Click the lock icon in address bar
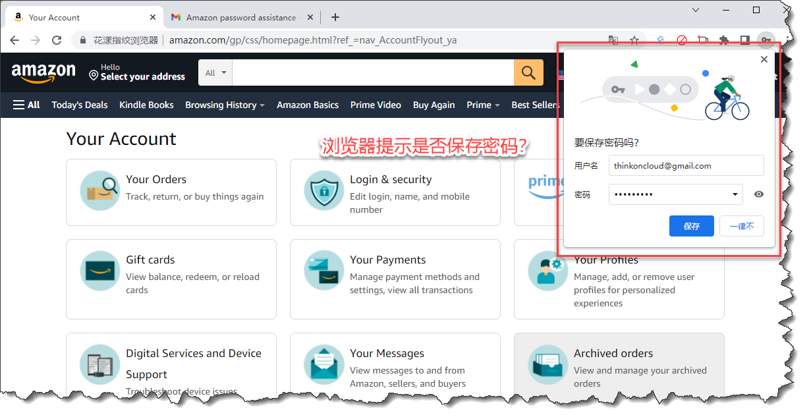This screenshot has width=809, height=419. 82,40
